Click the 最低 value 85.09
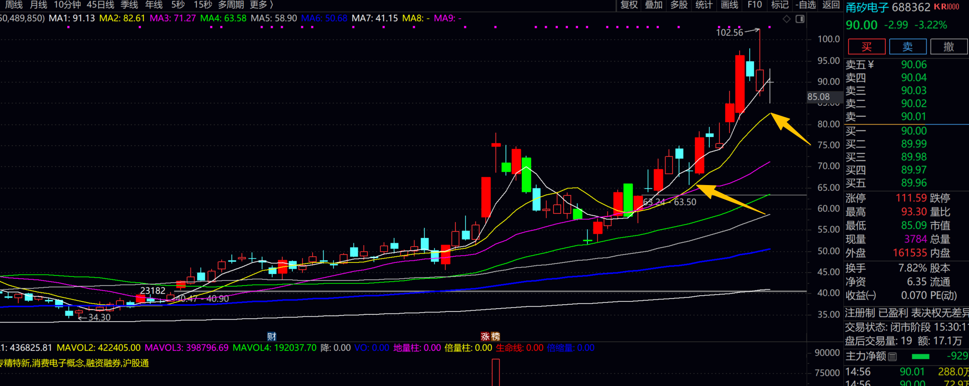The width and height of the screenshot is (969, 386). (x=914, y=225)
